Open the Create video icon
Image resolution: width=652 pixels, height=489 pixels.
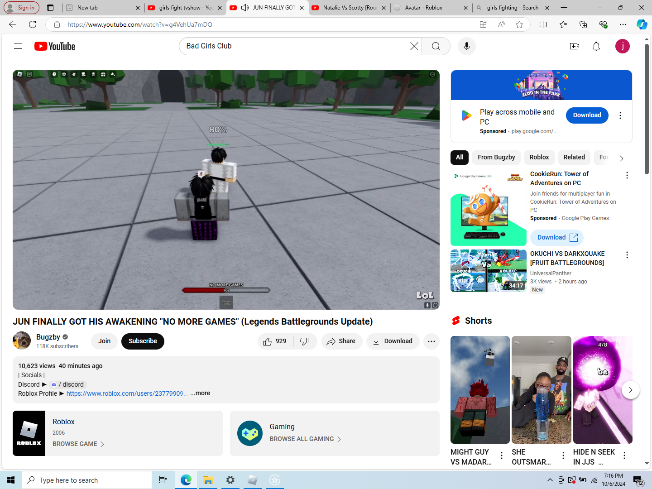tap(575, 46)
